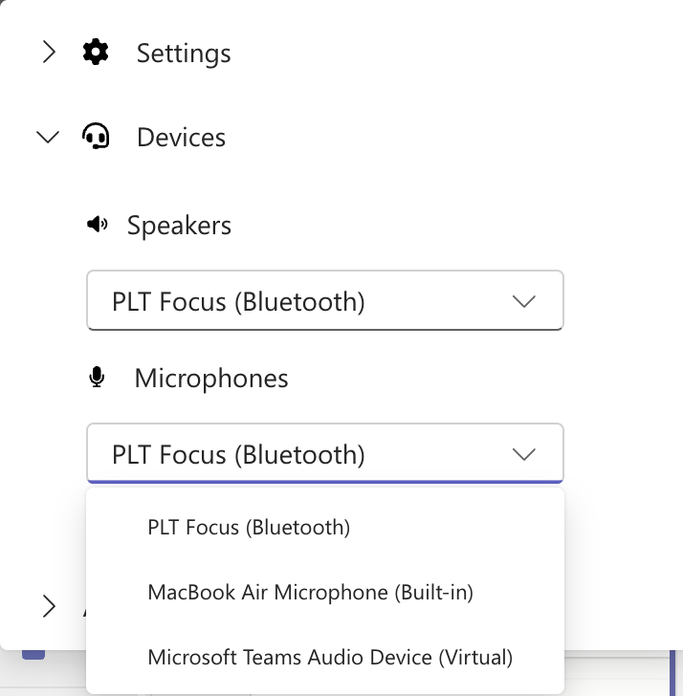Image resolution: width=683 pixels, height=696 pixels.
Task: Select the Devices section label
Action: coord(181,137)
